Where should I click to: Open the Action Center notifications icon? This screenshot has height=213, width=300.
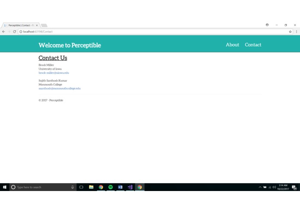[294, 188]
